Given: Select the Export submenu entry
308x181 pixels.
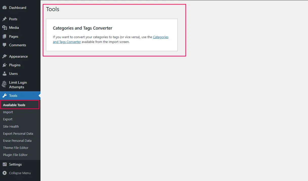Looking at the screenshot, I should pos(8,119).
